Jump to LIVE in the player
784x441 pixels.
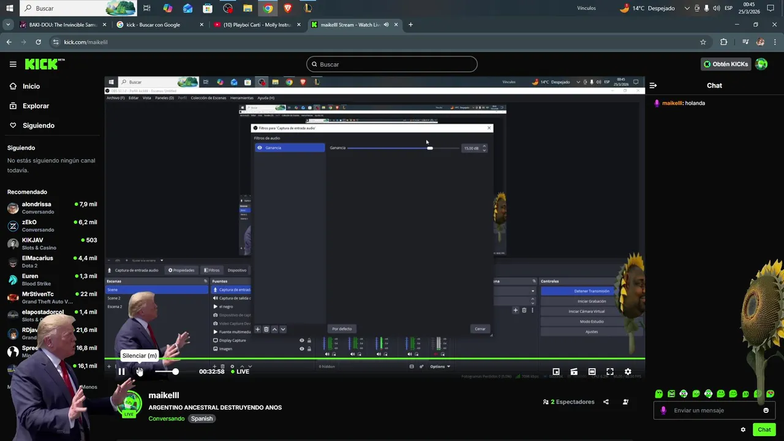[x=240, y=372]
